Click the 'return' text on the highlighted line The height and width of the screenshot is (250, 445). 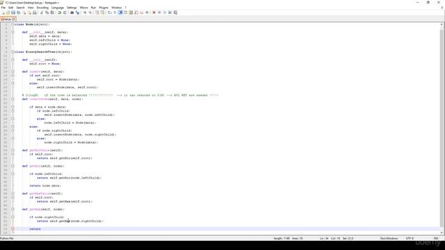(x=35, y=229)
